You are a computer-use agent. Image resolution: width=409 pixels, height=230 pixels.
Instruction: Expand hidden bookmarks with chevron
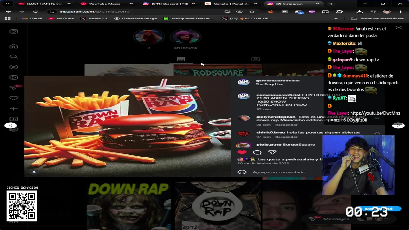(x=336, y=19)
